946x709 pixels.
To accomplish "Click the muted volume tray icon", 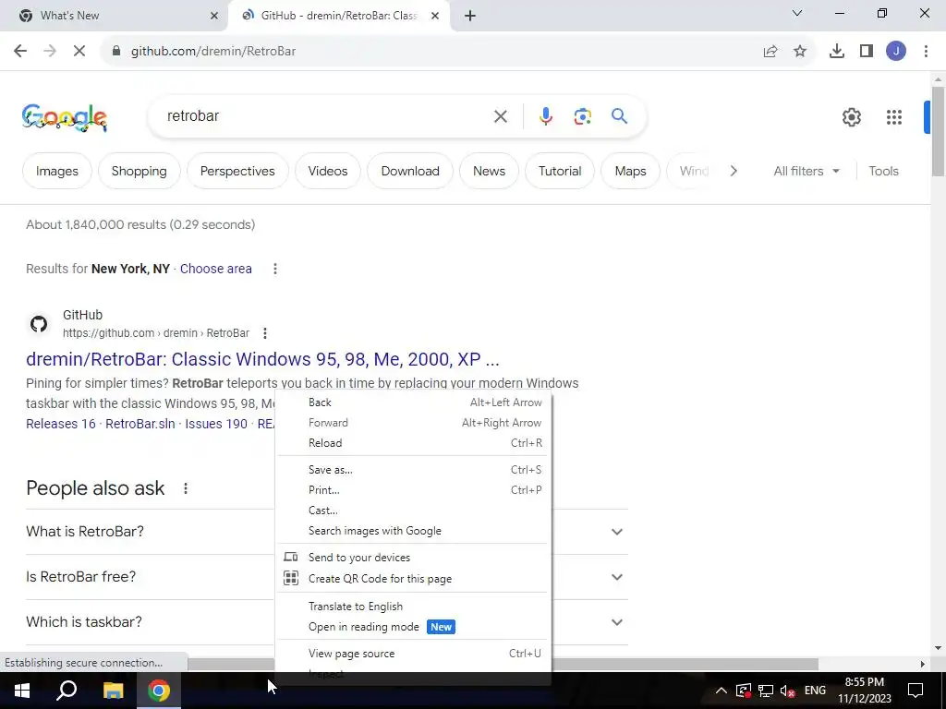I will (787, 691).
